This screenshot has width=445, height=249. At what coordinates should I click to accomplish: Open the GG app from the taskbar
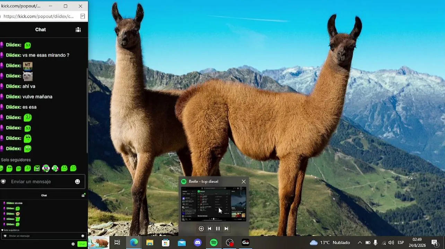pyautogui.click(x=245, y=243)
